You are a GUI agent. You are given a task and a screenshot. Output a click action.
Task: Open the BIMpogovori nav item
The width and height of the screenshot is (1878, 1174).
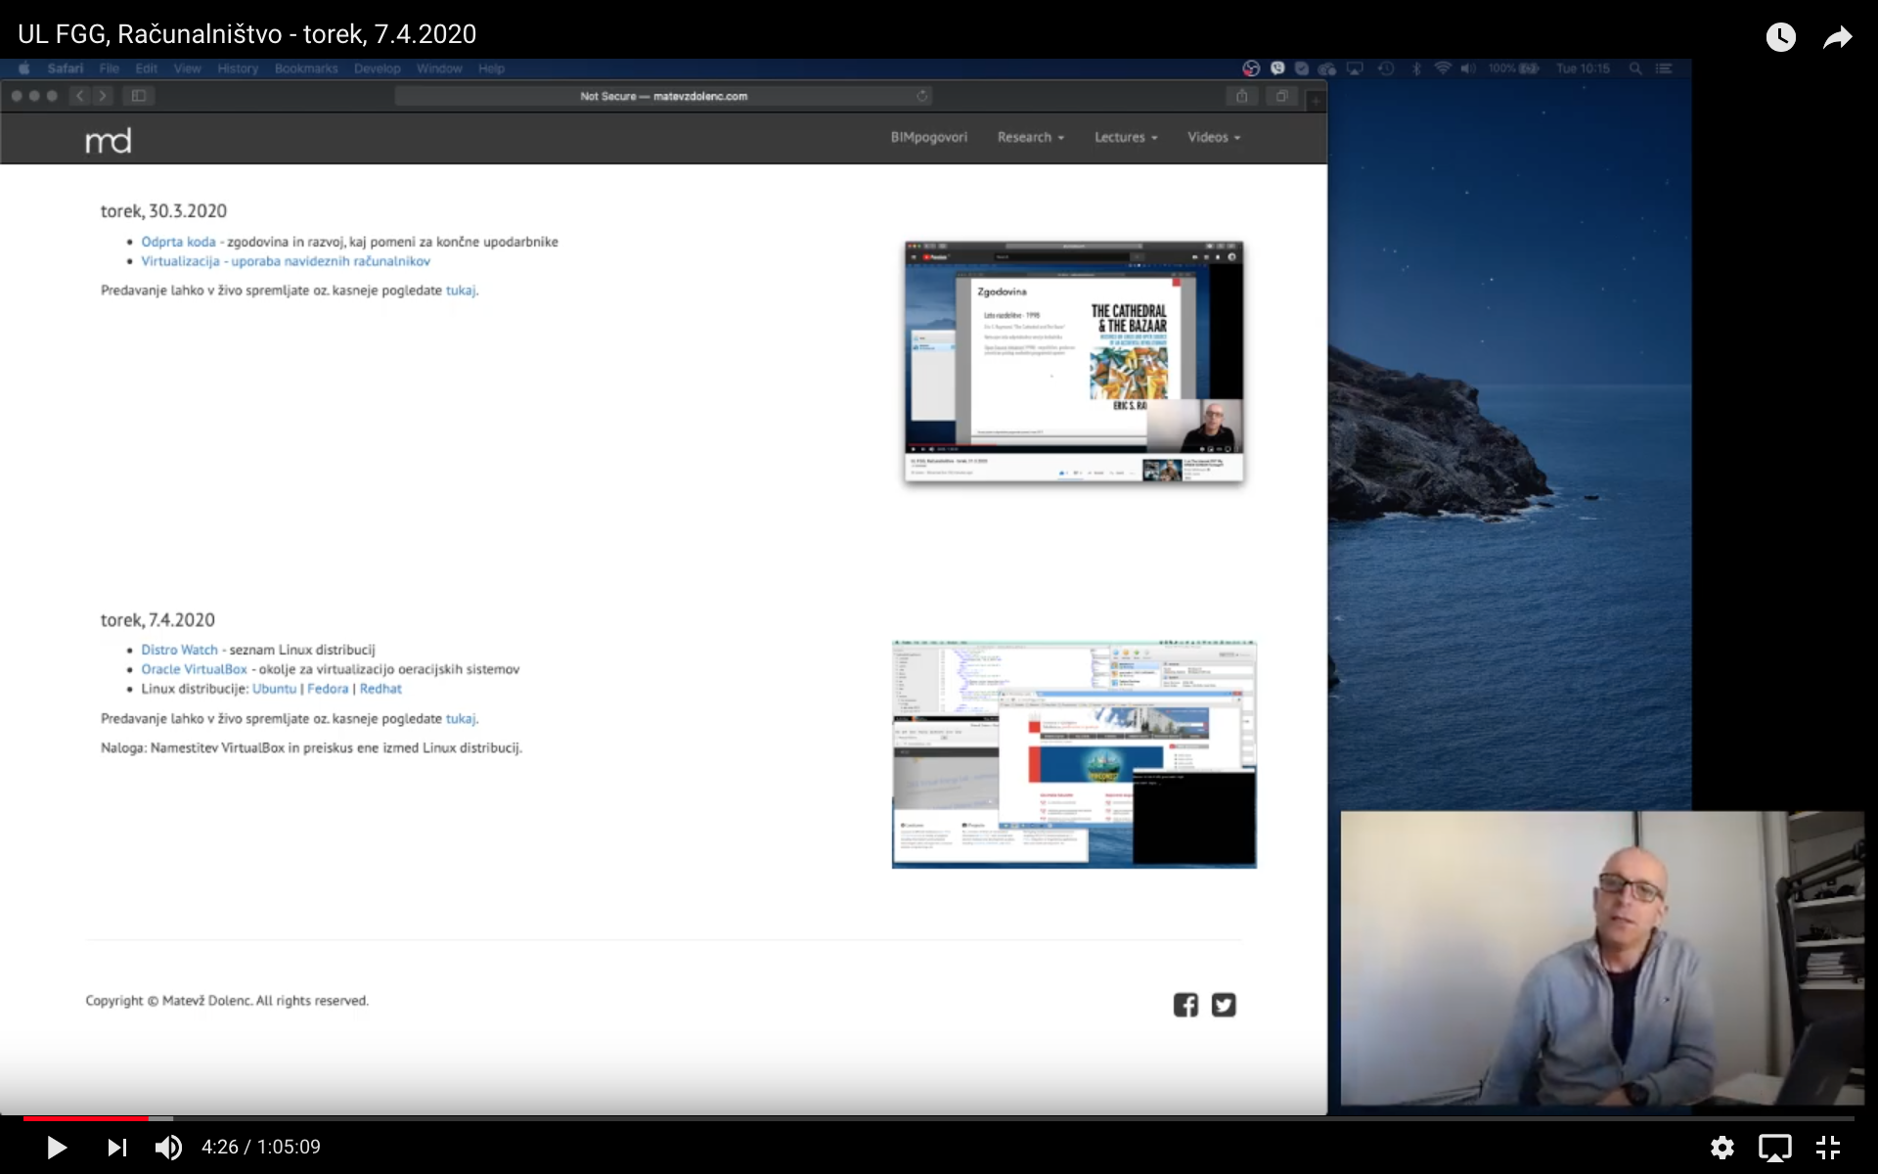(928, 137)
